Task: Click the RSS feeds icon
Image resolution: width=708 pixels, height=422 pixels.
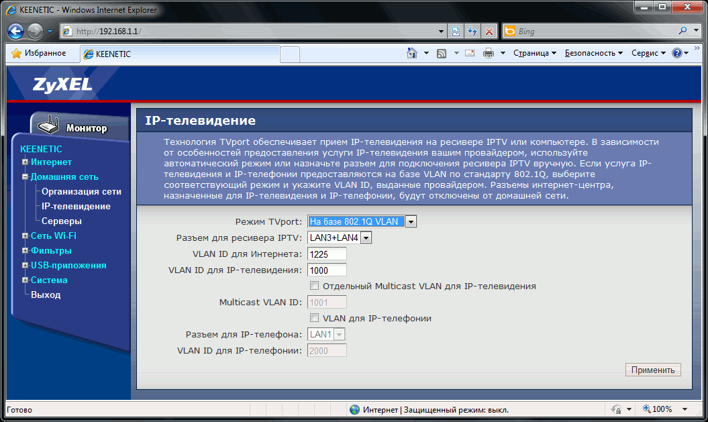Action: [442, 53]
